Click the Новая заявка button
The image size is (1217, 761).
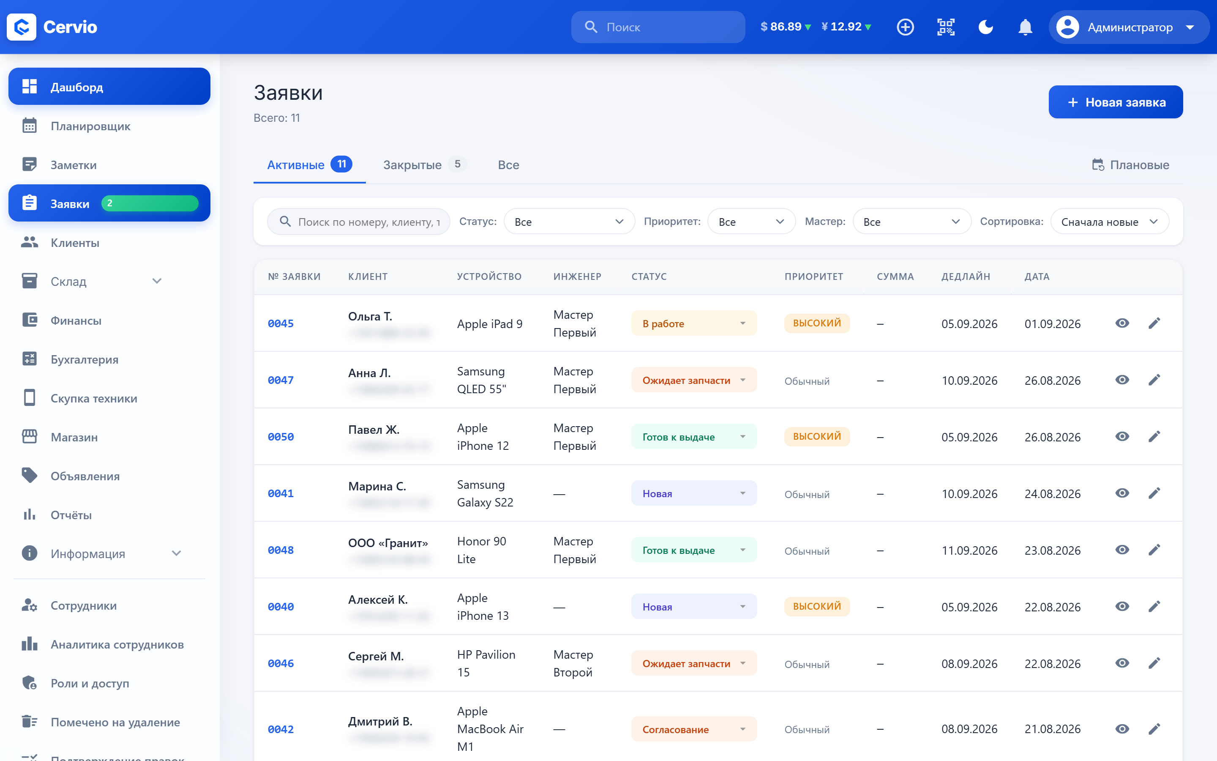(x=1116, y=102)
